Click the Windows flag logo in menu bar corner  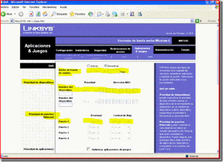(217, 7)
